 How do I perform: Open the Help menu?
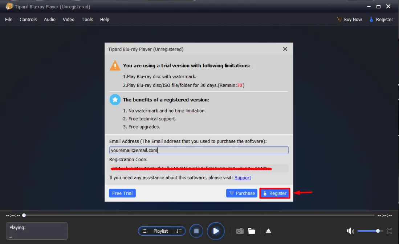[105, 19]
